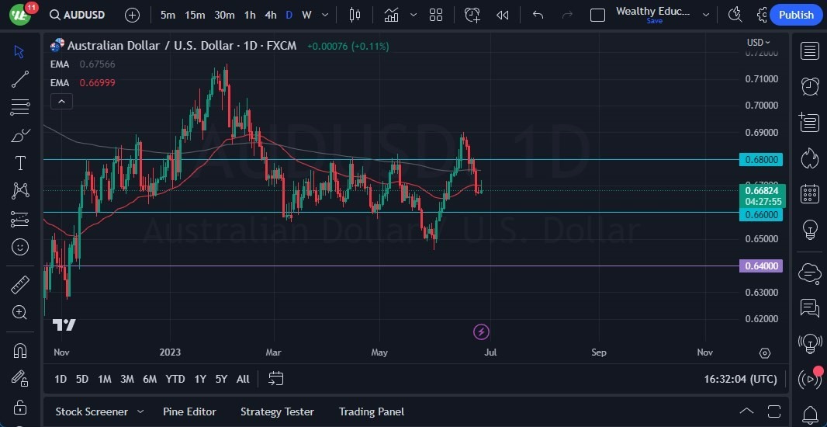This screenshot has width=827, height=427.
Task: Click the 0.68000 price line label
Action: point(760,159)
